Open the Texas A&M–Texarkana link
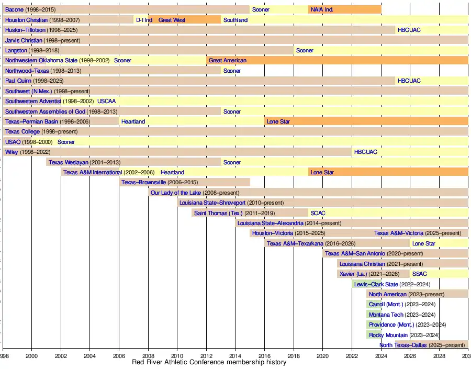Viewport: 471px width, 369px height. click(x=295, y=244)
